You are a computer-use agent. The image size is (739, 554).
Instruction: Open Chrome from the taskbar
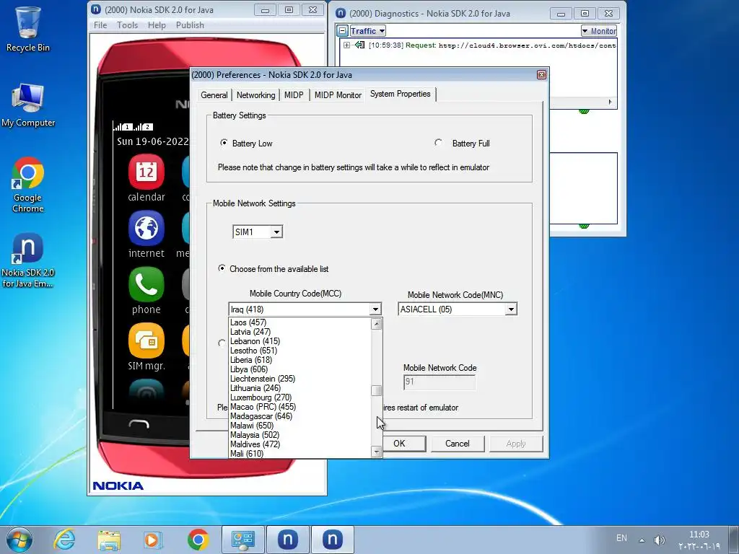[x=198, y=540]
